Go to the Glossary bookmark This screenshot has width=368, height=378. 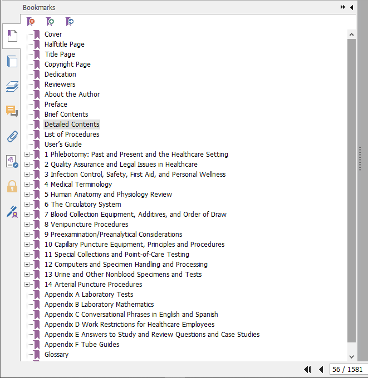[x=56, y=355]
